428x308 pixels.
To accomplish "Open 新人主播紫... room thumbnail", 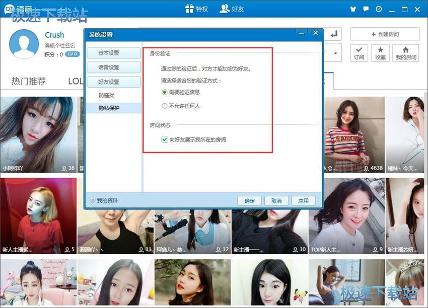I will tap(38, 216).
